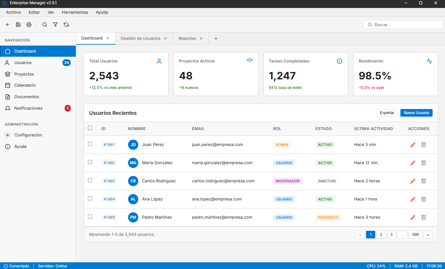Click the pulse icon on Rendimiento card
The width and height of the screenshot is (445, 269).
(x=429, y=61)
